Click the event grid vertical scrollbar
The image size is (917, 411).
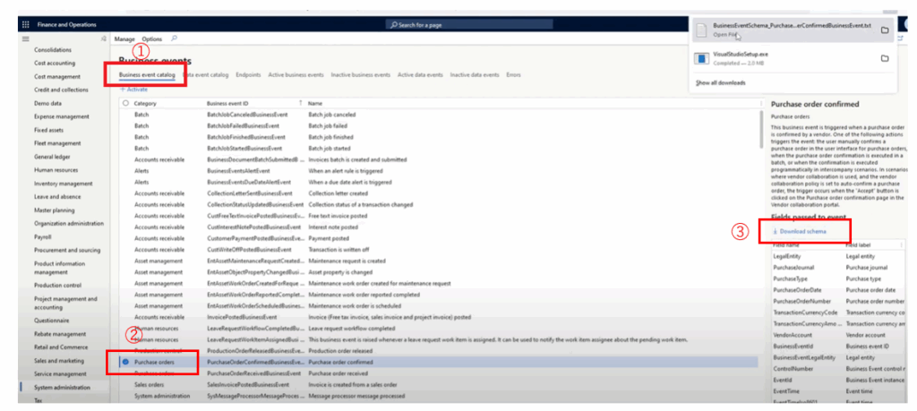click(761, 129)
